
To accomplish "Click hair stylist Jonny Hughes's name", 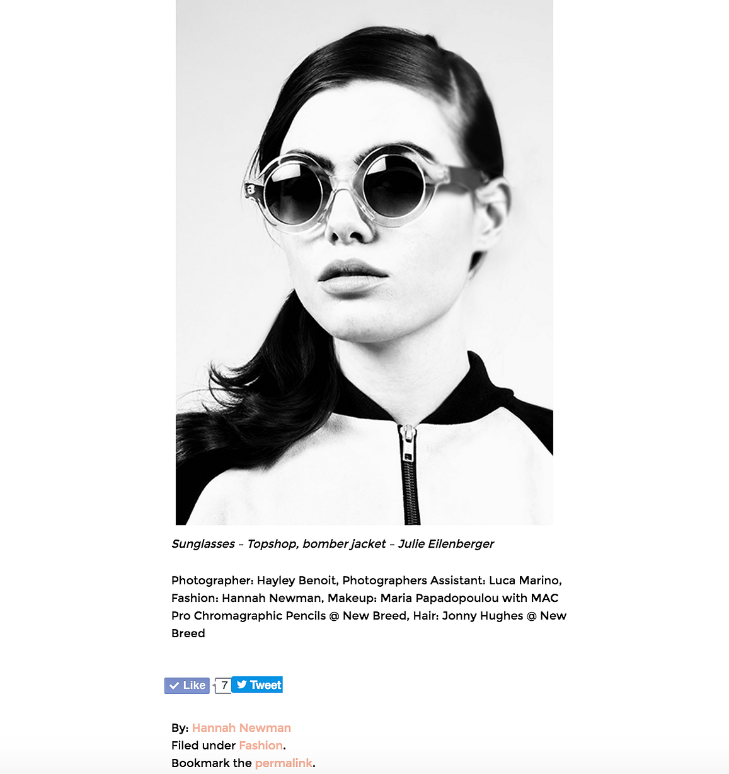I will click(x=483, y=616).
